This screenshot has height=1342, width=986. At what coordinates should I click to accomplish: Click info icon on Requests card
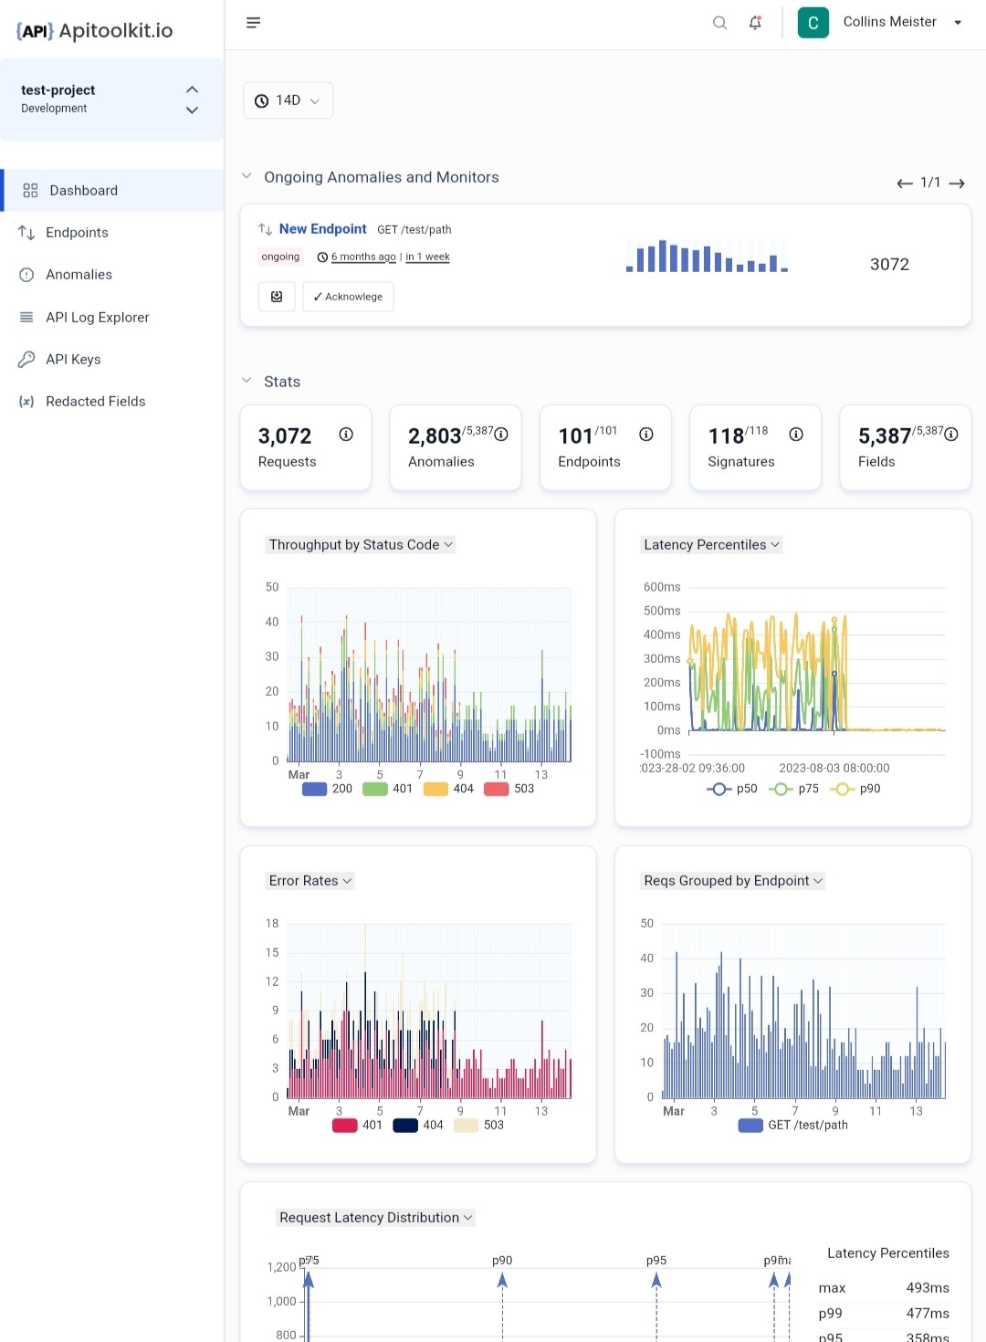pos(346,435)
